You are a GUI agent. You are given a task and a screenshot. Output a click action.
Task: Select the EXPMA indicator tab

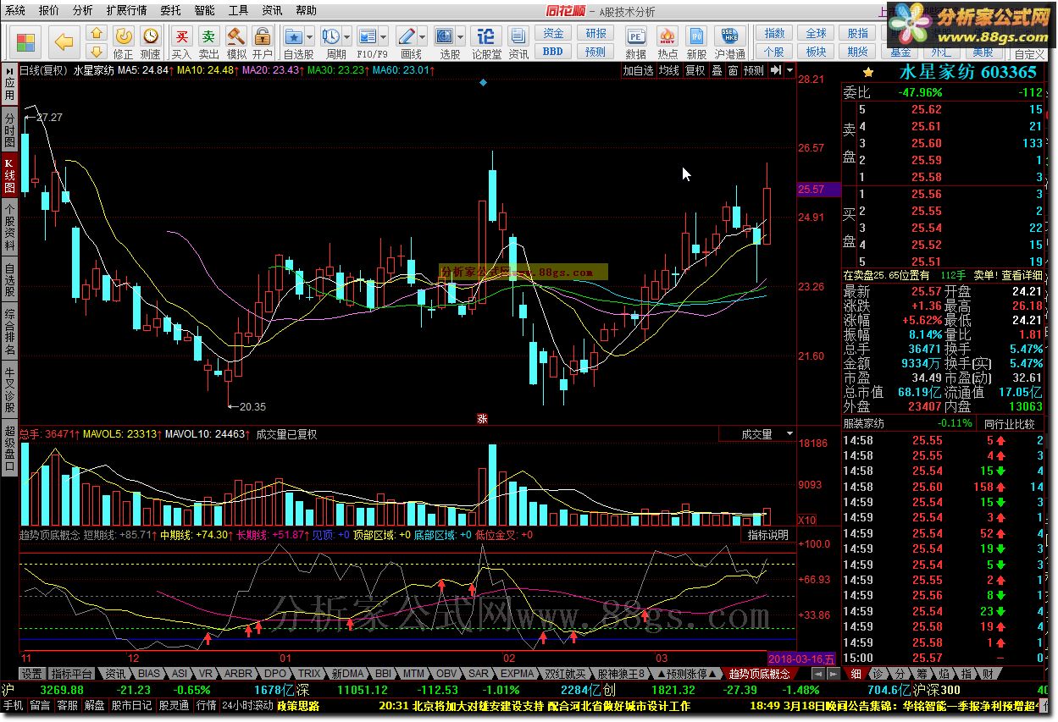(x=518, y=675)
